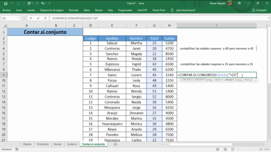Click the form/table icon in Quick Access
271x152 pixels.
(x=29, y=3)
